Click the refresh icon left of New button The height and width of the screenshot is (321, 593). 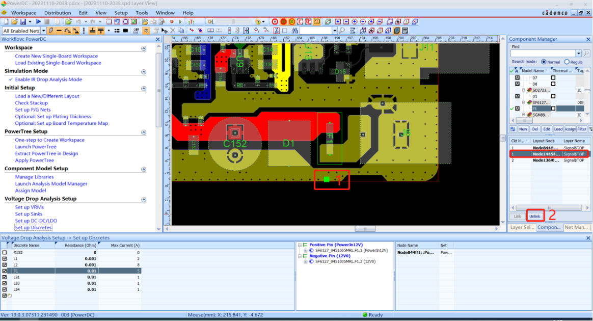pyautogui.click(x=513, y=129)
